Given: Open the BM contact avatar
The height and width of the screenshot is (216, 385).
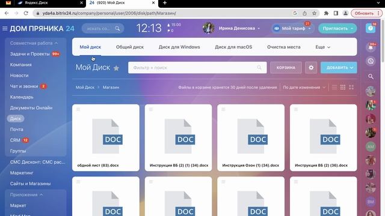Looking at the screenshot, I should (371, 202).
